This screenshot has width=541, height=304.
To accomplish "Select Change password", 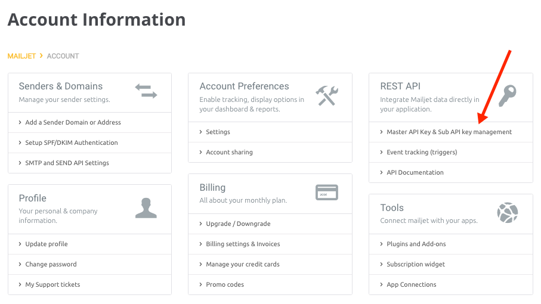I will click(x=51, y=265).
